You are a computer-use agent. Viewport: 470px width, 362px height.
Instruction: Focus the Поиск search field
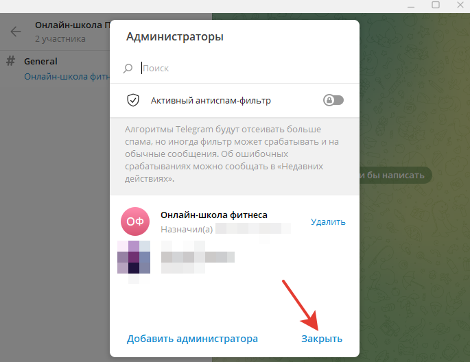[240, 69]
